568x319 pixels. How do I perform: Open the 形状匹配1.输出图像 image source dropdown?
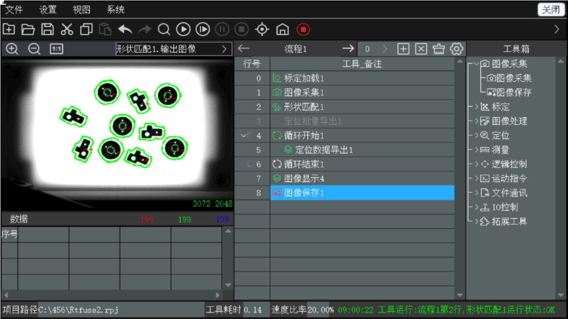click(x=173, y=49)
